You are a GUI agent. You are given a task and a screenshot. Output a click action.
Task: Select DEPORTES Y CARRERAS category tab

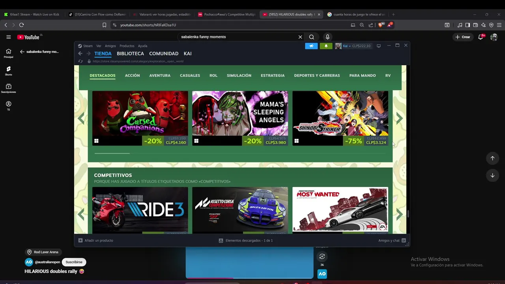[x=317, y=75]
